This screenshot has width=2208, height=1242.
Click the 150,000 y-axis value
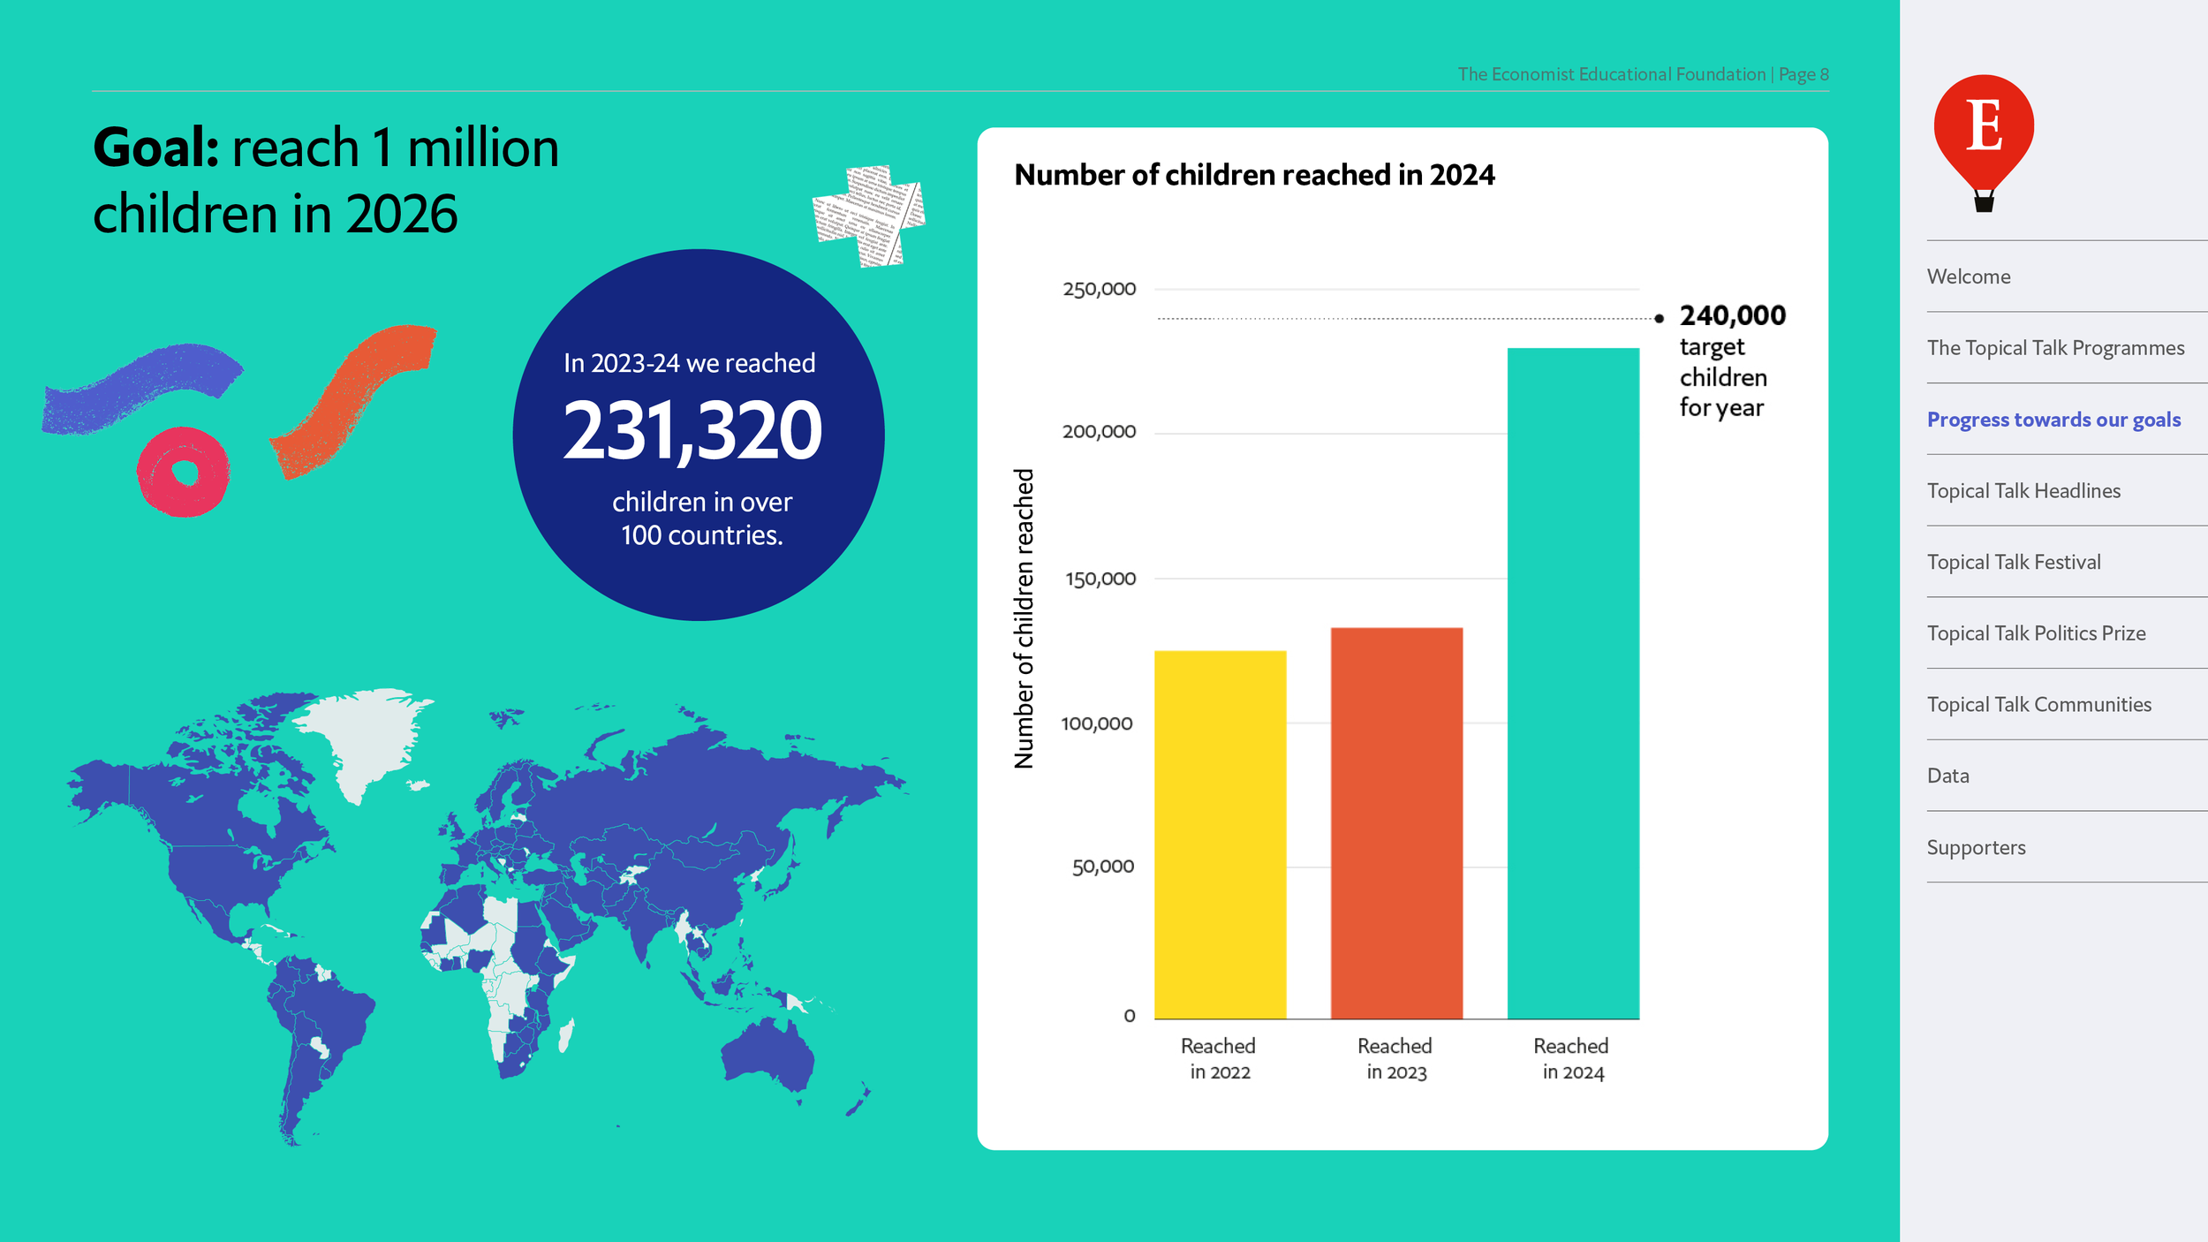pyautogui.click(x=1100, y=579)
